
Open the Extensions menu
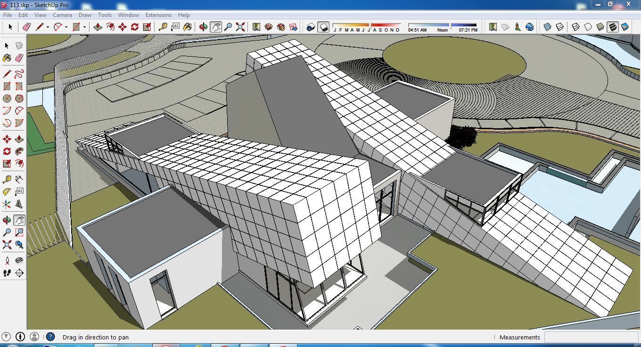158,15
